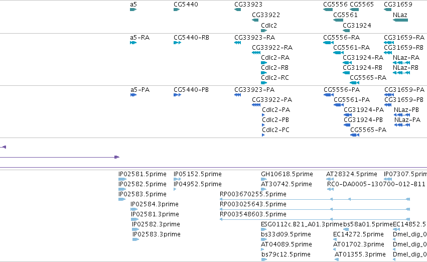Select the CG5561-RA transcript label
The height and width of the screenshot is (262, 427).
click(x=352, y=47)
